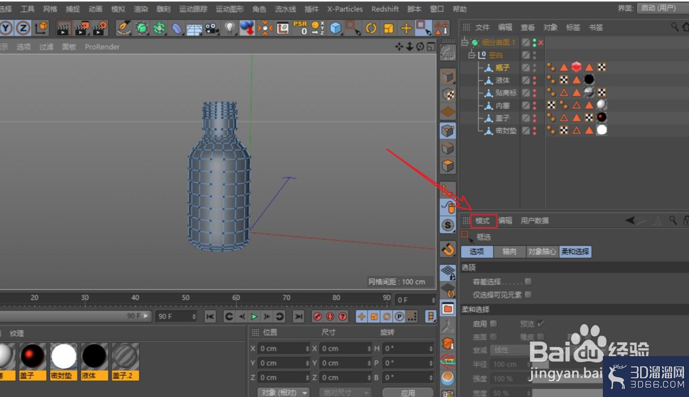Viewport: 689px width, 397px height.
Task: Select the move tool cross icon
Action: click(406, 28)
